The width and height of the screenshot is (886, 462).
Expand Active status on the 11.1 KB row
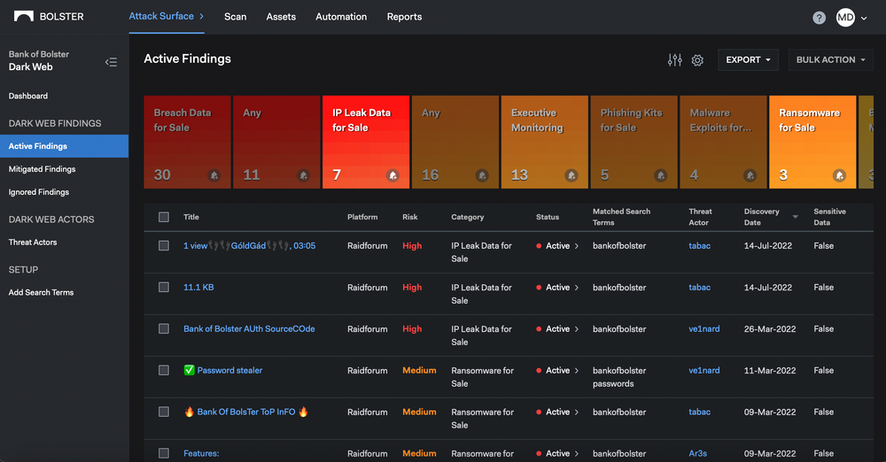tap(577, 288)
